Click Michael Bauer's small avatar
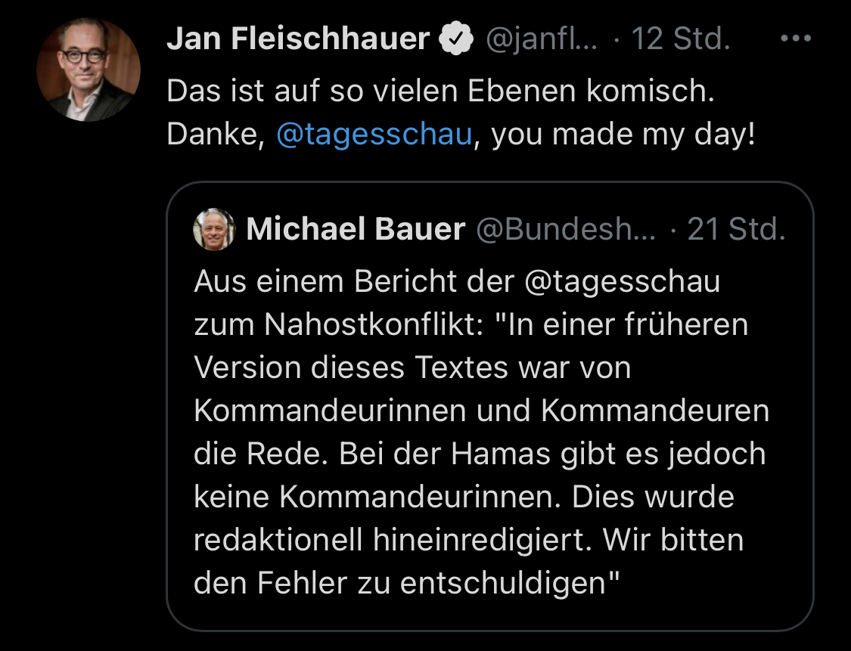 click(x=215, y=228)
